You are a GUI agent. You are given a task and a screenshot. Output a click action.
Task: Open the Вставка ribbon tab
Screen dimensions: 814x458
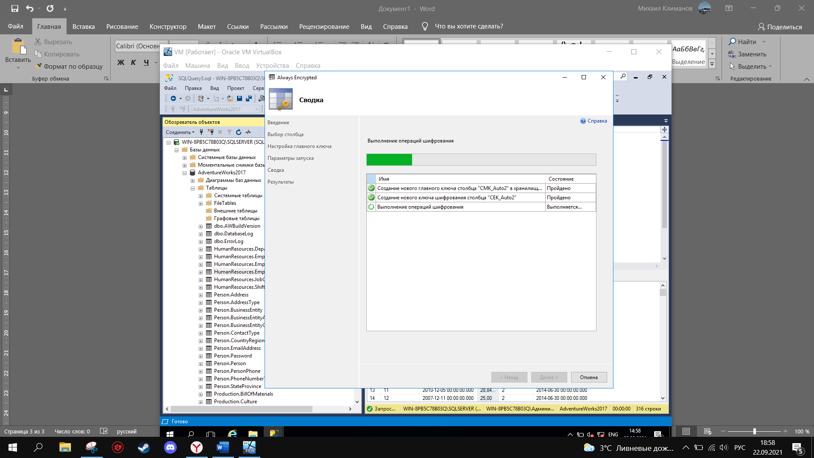(x=84, y=26)
